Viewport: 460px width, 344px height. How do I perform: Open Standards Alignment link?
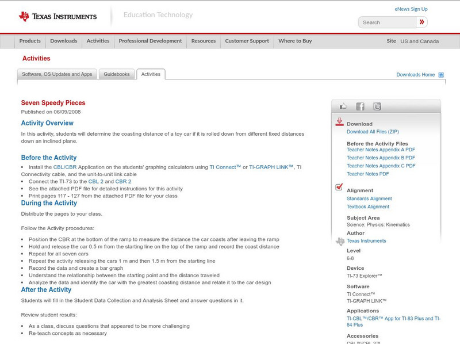[x=369, y=198]
